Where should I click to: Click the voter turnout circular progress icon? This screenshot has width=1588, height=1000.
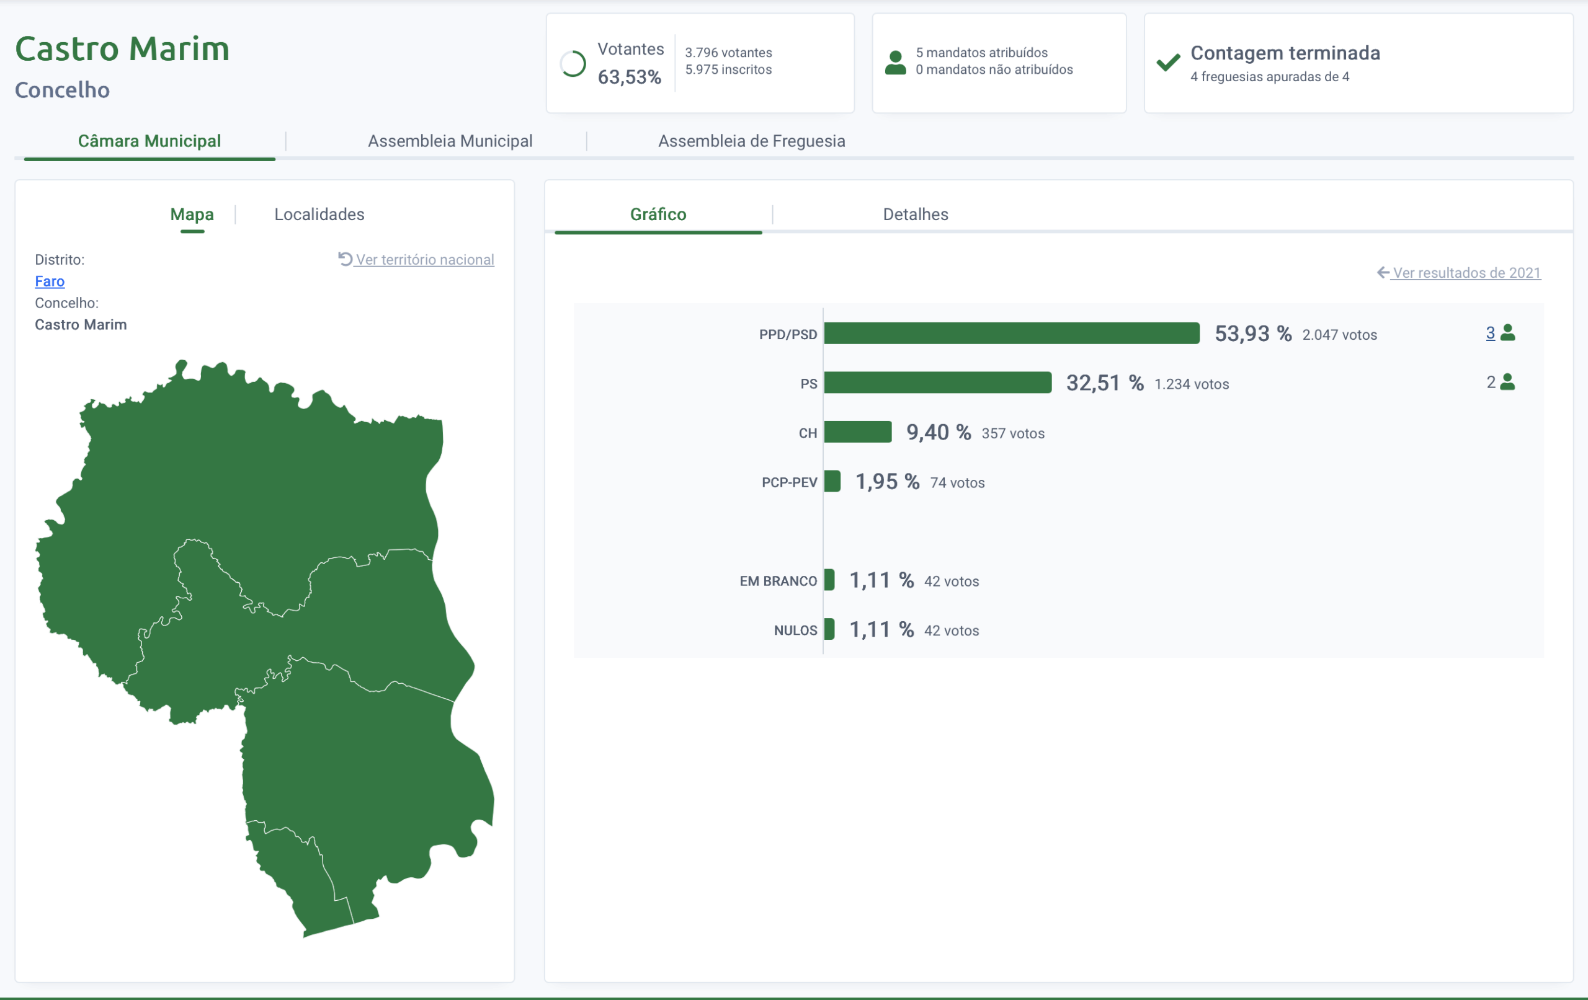click(x=573, y=64)
